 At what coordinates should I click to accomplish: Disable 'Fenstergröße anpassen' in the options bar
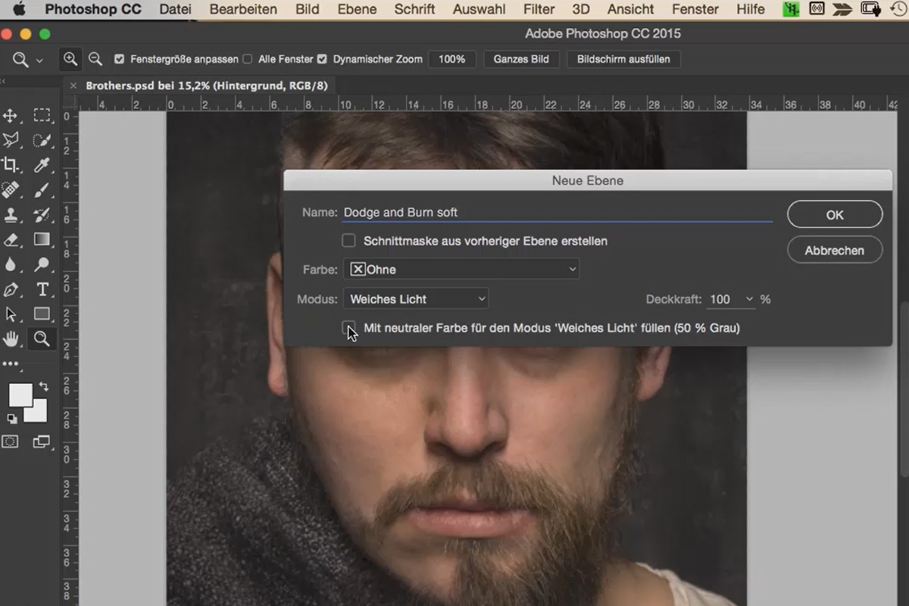(x=118, y=58)
